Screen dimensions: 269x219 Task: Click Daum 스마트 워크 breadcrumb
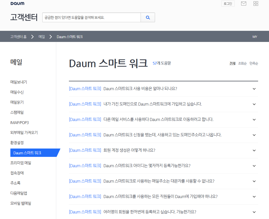[x=70, y=37]
